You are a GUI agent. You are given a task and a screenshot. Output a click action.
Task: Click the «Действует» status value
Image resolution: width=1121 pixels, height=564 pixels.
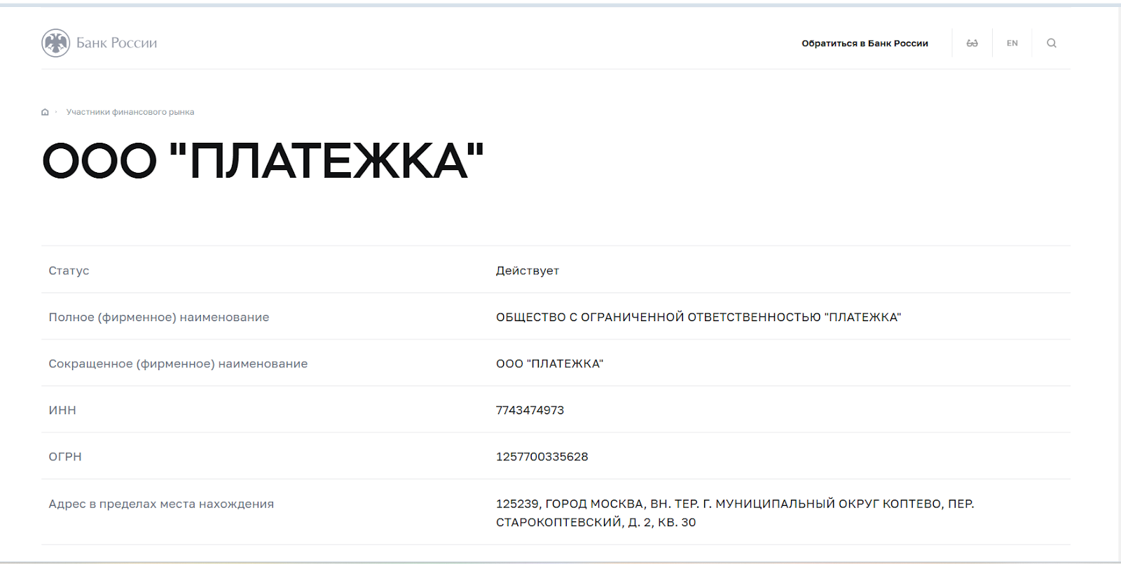pos(528,271)
